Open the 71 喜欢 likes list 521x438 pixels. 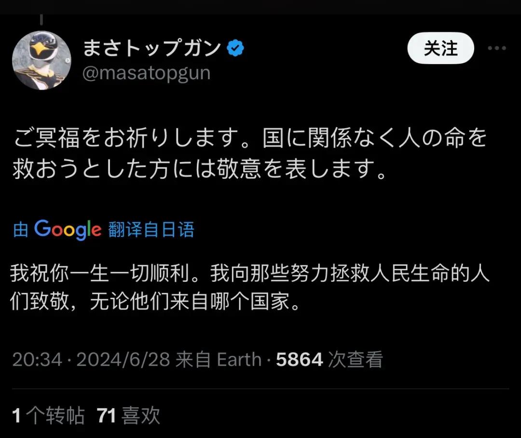pos(128,415)
